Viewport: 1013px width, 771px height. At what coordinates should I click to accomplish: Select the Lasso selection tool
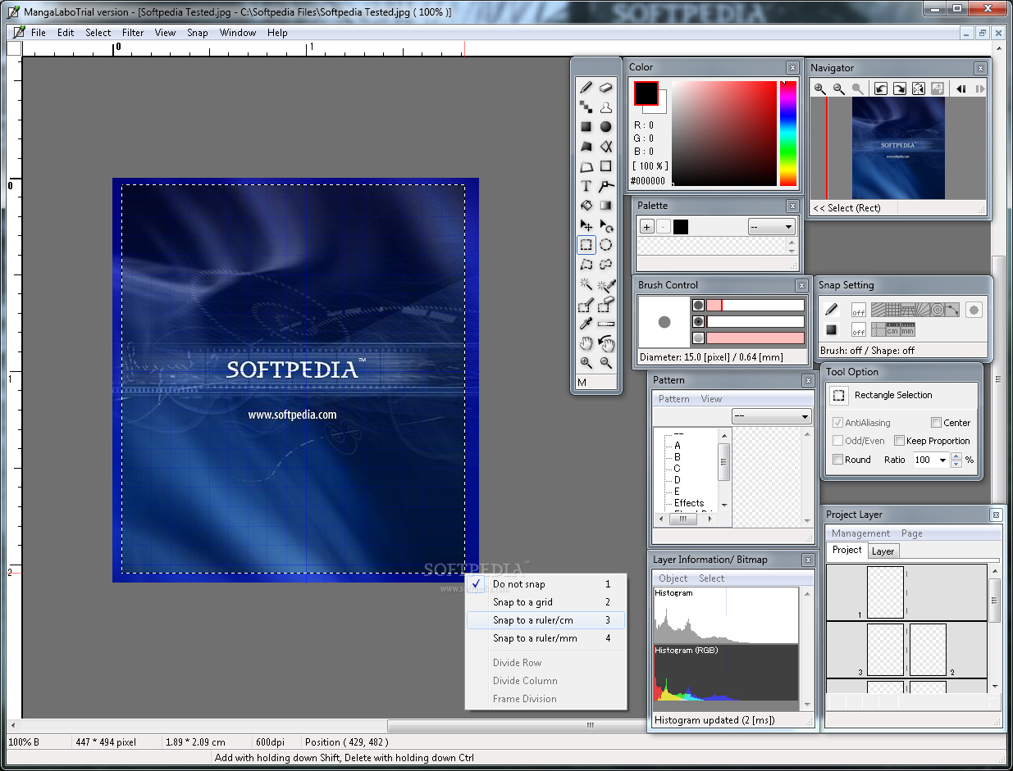pyautogui.click(x=606, y=264)
